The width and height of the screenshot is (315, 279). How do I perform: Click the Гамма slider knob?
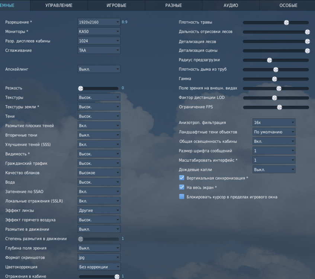pyautogui.click(x=274, y=79)
